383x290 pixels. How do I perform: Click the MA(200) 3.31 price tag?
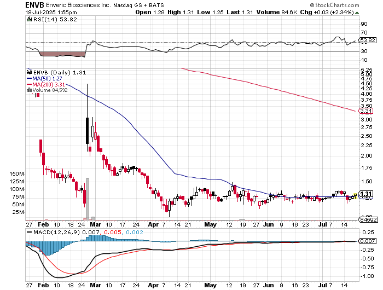pyautogui.click(x=365, y=111)
